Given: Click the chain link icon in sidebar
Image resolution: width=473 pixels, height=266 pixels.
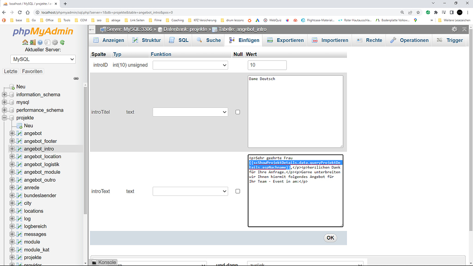Looking at the screenshot, I should (x=76, y=79).
